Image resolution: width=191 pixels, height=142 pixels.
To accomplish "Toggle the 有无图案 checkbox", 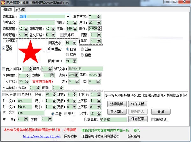I will coord(4,48).
